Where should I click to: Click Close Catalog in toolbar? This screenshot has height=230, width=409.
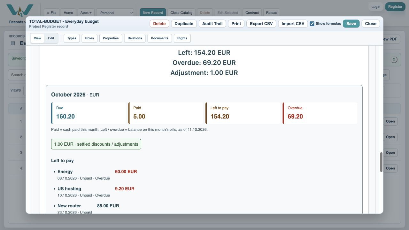tap(181, 13)
